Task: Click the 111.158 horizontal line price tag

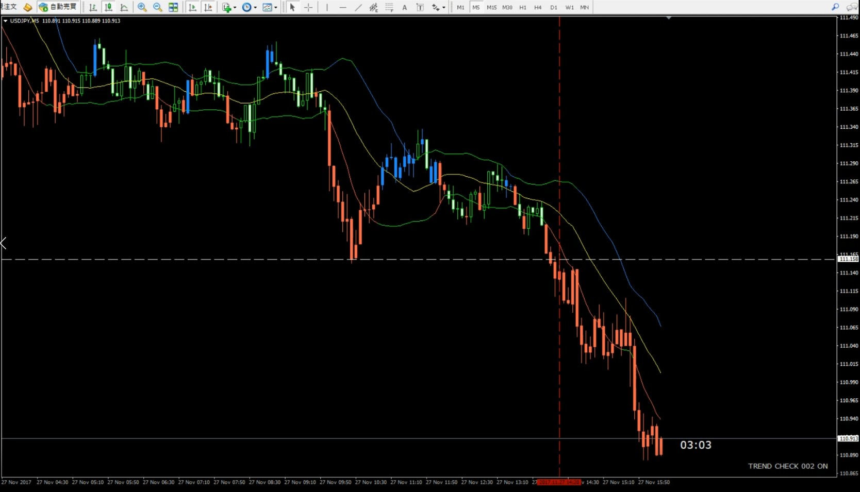Action: pos(848,259)
